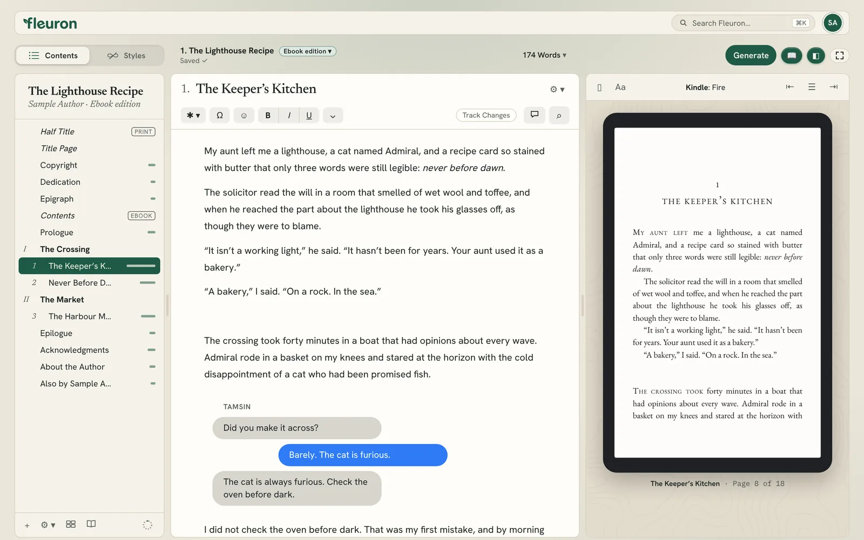Open sidebar settings gear dropdown
The image size is (864, 540).
(48, 525)
